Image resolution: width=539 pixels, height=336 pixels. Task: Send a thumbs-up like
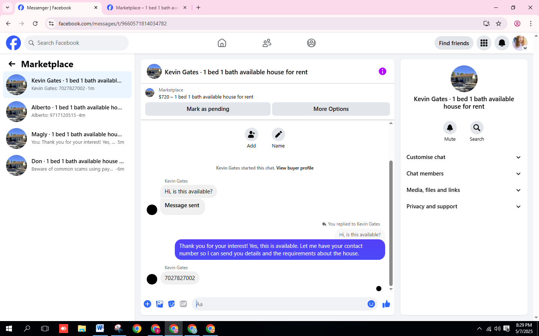pos(386,304)
